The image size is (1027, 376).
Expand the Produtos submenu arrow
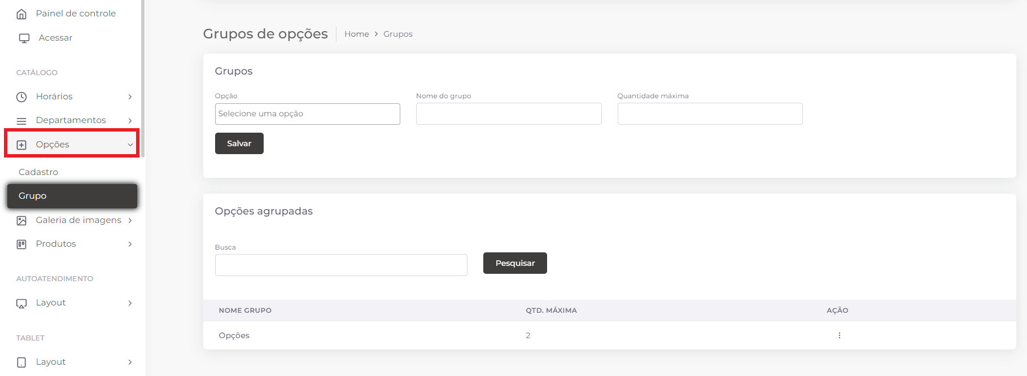pyautogui.click(x=130, y=244)
